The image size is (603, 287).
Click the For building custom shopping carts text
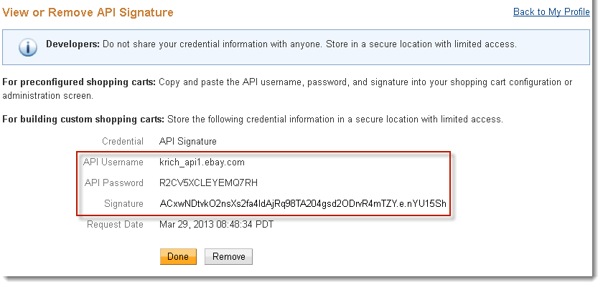[x=83, y=119]
